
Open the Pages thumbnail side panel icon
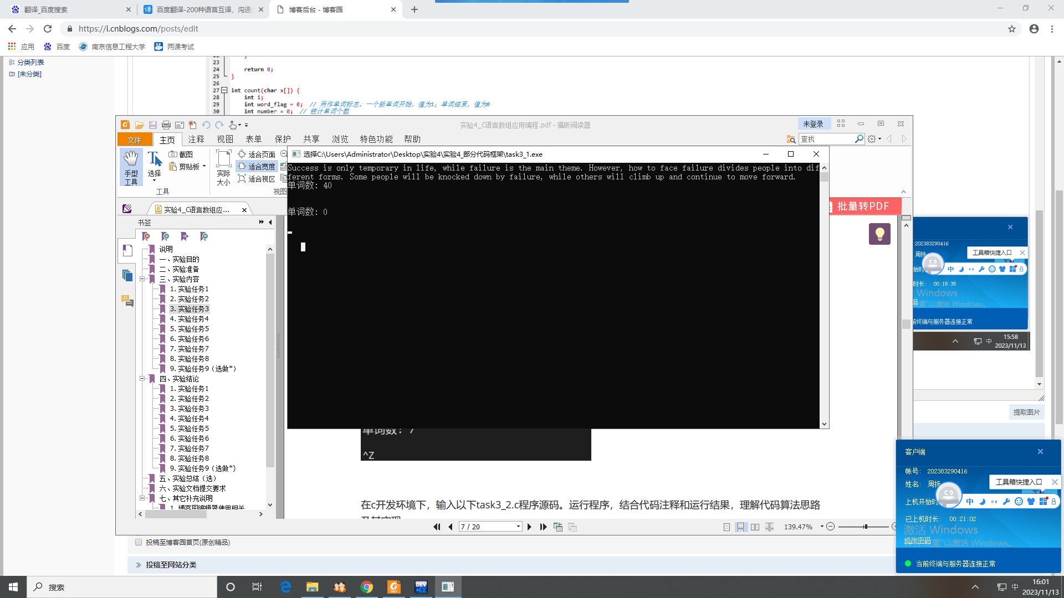pyautogui.click(x=127, y=275)
